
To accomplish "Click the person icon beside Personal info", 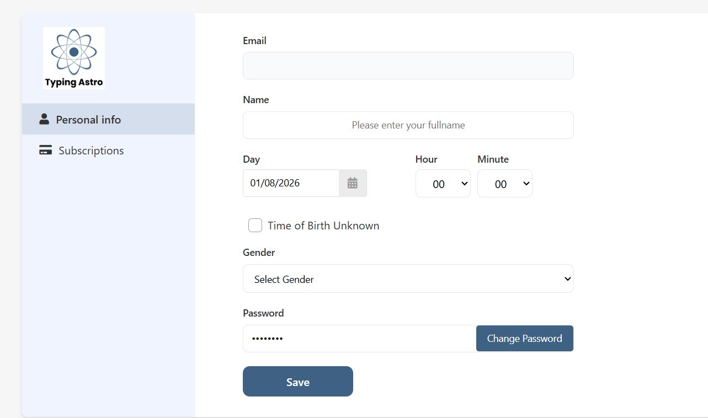I will tap(44, 119).
